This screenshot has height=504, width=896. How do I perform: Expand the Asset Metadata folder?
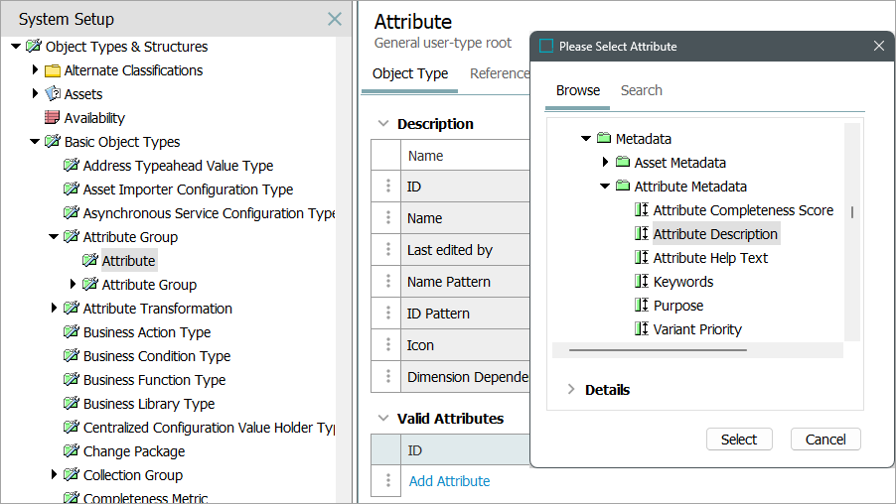pos(605,163)
